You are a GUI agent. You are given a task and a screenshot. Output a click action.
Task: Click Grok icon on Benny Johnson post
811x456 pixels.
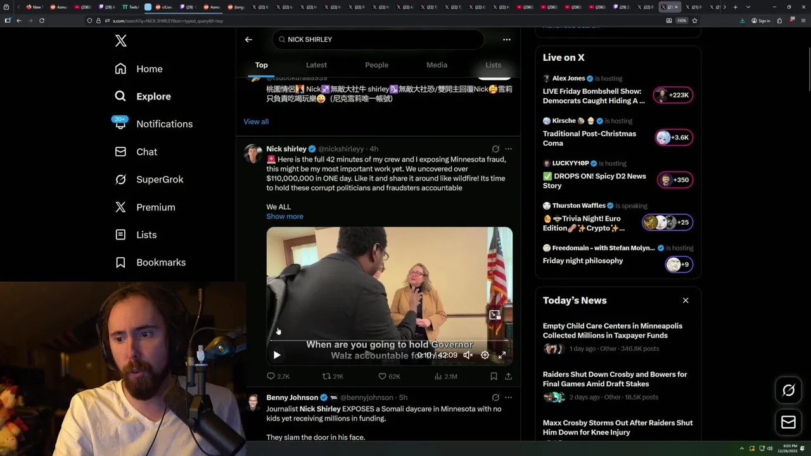[x=495, y=398]
